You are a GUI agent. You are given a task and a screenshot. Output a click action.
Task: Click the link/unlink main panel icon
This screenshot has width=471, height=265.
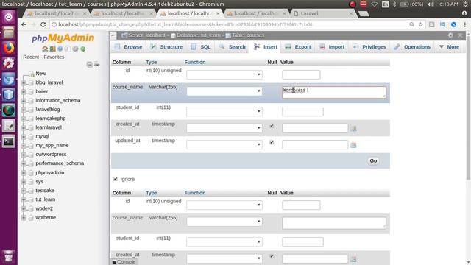(x=96, y=64)
